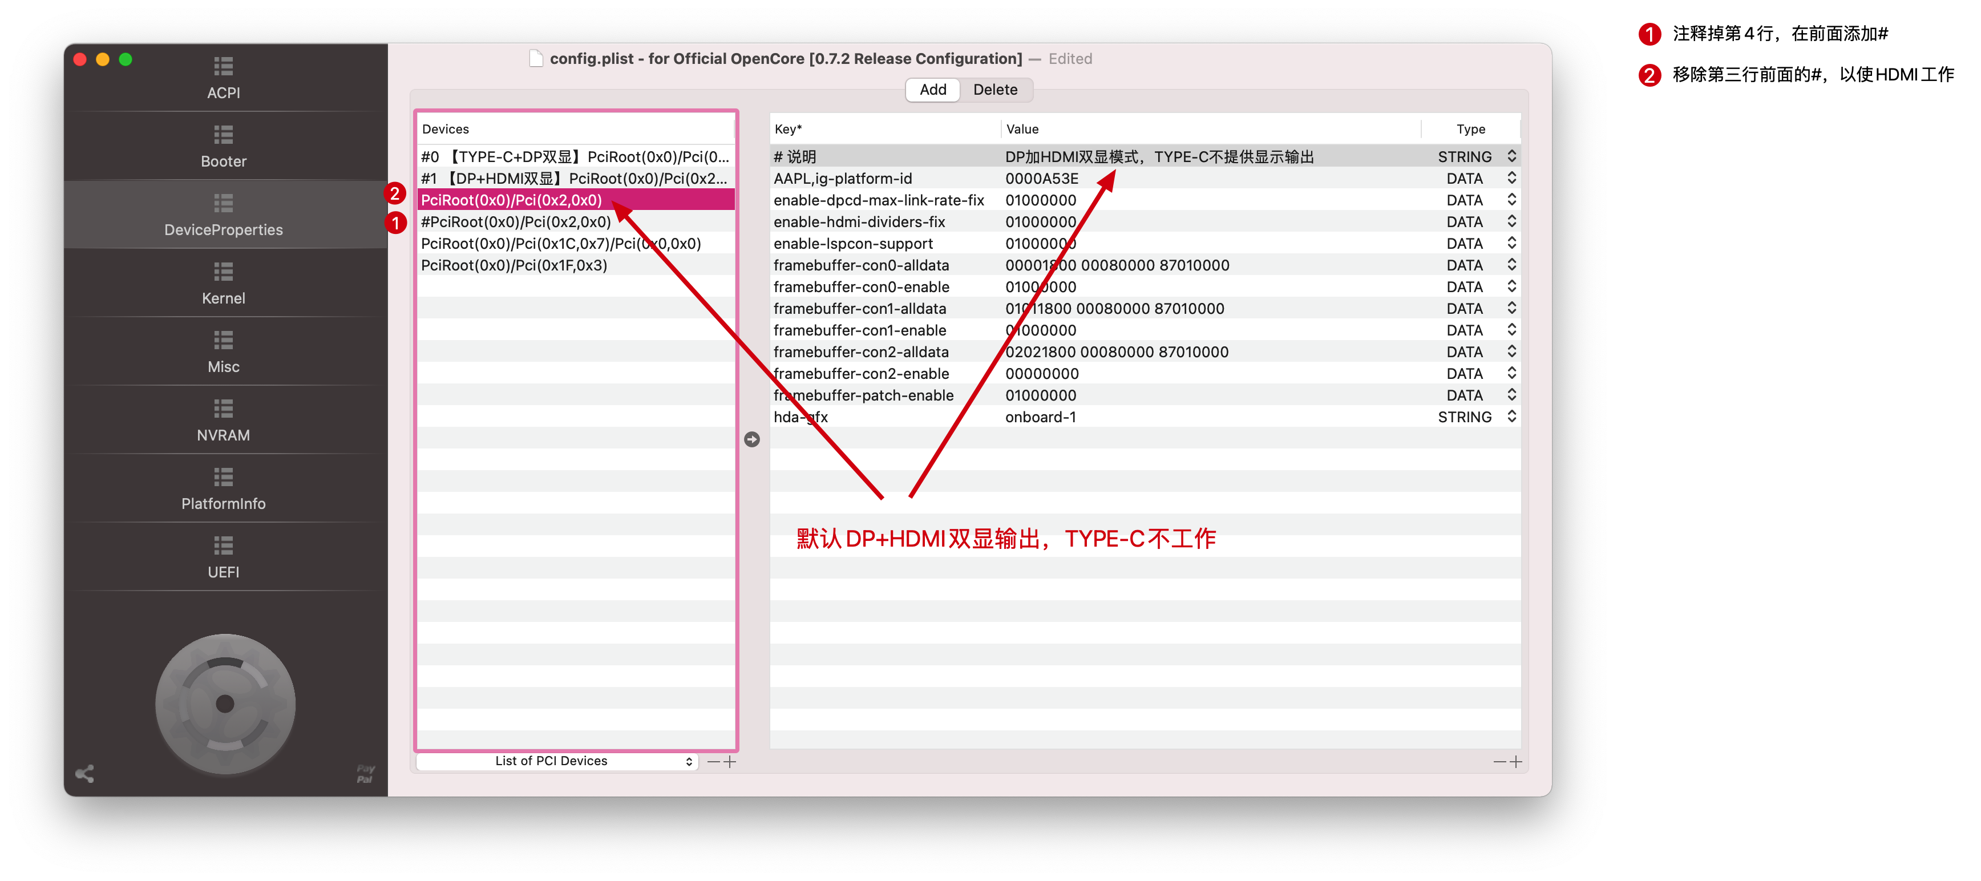
Task: Click the Add button
Action: pyautogui.click(x=932, y=89)
